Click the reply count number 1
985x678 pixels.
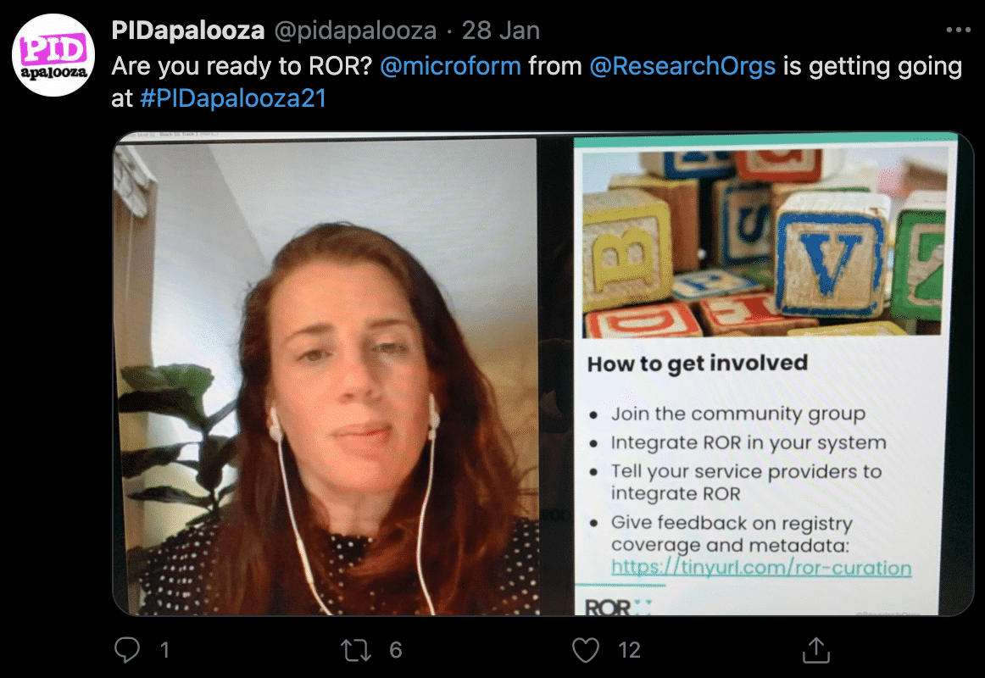tap(164, 650)
